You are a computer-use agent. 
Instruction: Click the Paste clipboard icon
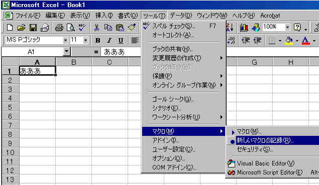tap(120, 28)
